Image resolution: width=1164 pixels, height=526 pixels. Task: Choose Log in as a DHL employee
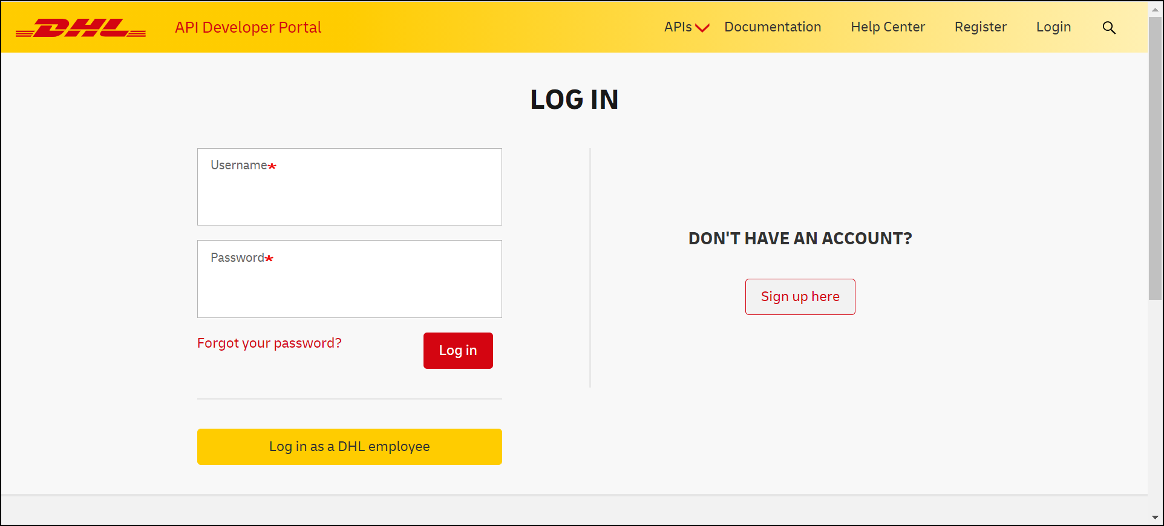350,447
